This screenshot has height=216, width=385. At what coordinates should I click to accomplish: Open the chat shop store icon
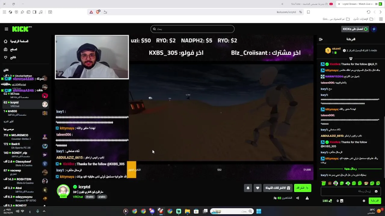(342, 201)
